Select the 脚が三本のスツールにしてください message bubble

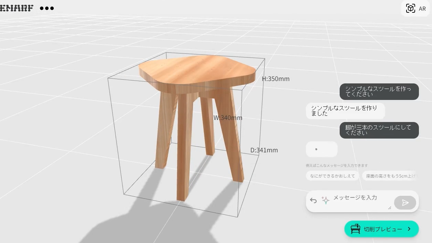pos(379,130)
